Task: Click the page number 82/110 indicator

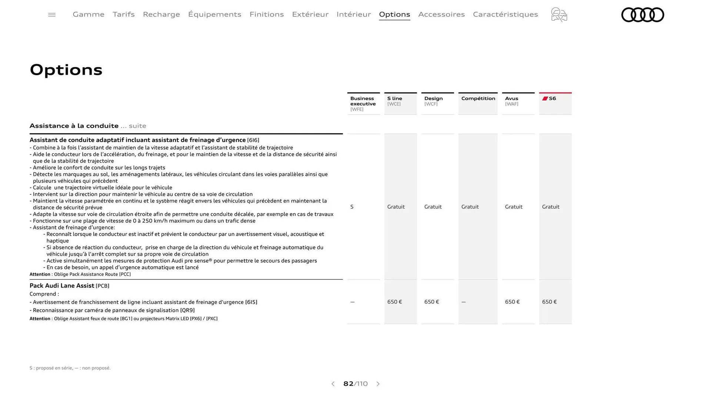Action: pyautogui.click(x=355, y=384)
